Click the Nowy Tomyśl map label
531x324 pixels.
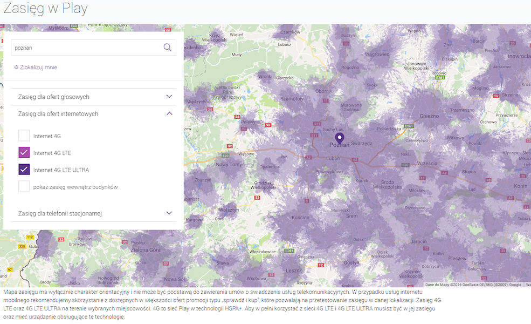click(231, 165)
